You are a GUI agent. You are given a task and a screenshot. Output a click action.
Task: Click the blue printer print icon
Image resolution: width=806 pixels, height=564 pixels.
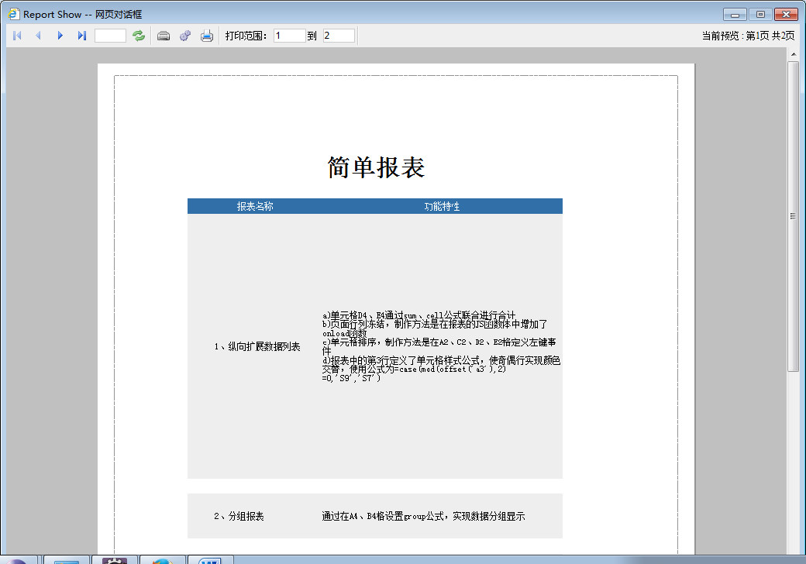pos(207,36)
